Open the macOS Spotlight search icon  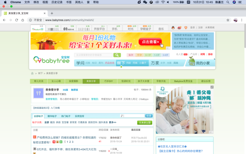click(228, 2)
